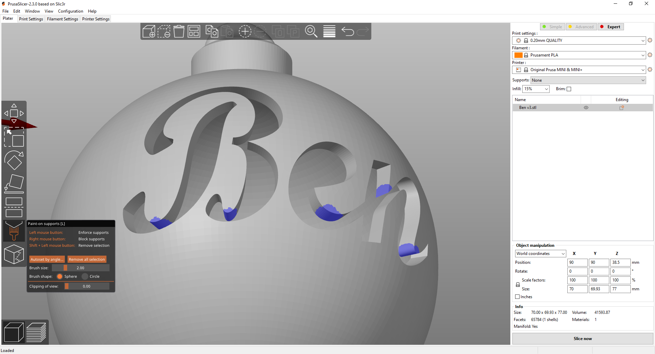Open the Prusament PLA filament dropdown
The image size is (655, 354).
click(x=579, y=55)
